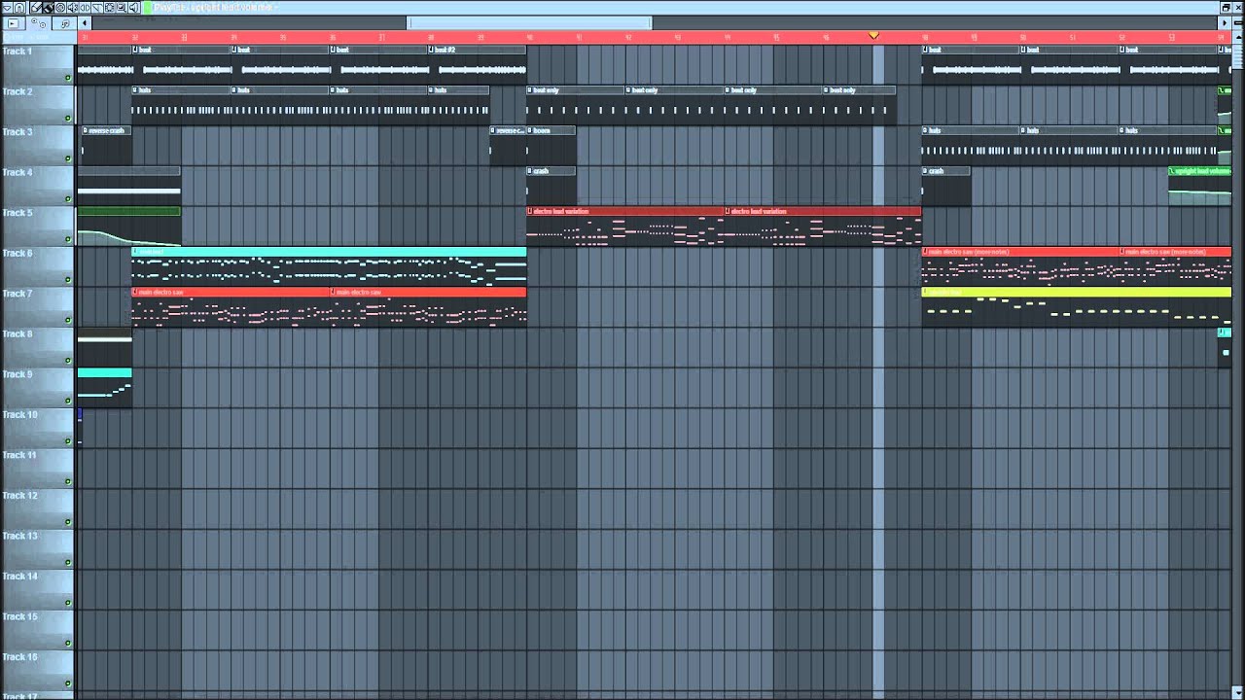Click the orange playback position marker on timeline
The image size is (1245, 700).
point(873,36)
